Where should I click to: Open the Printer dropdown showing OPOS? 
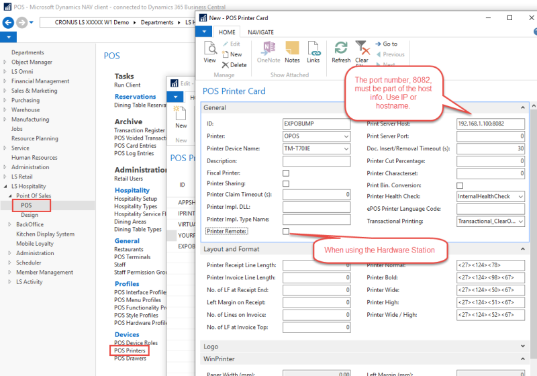tap(346, 136)
